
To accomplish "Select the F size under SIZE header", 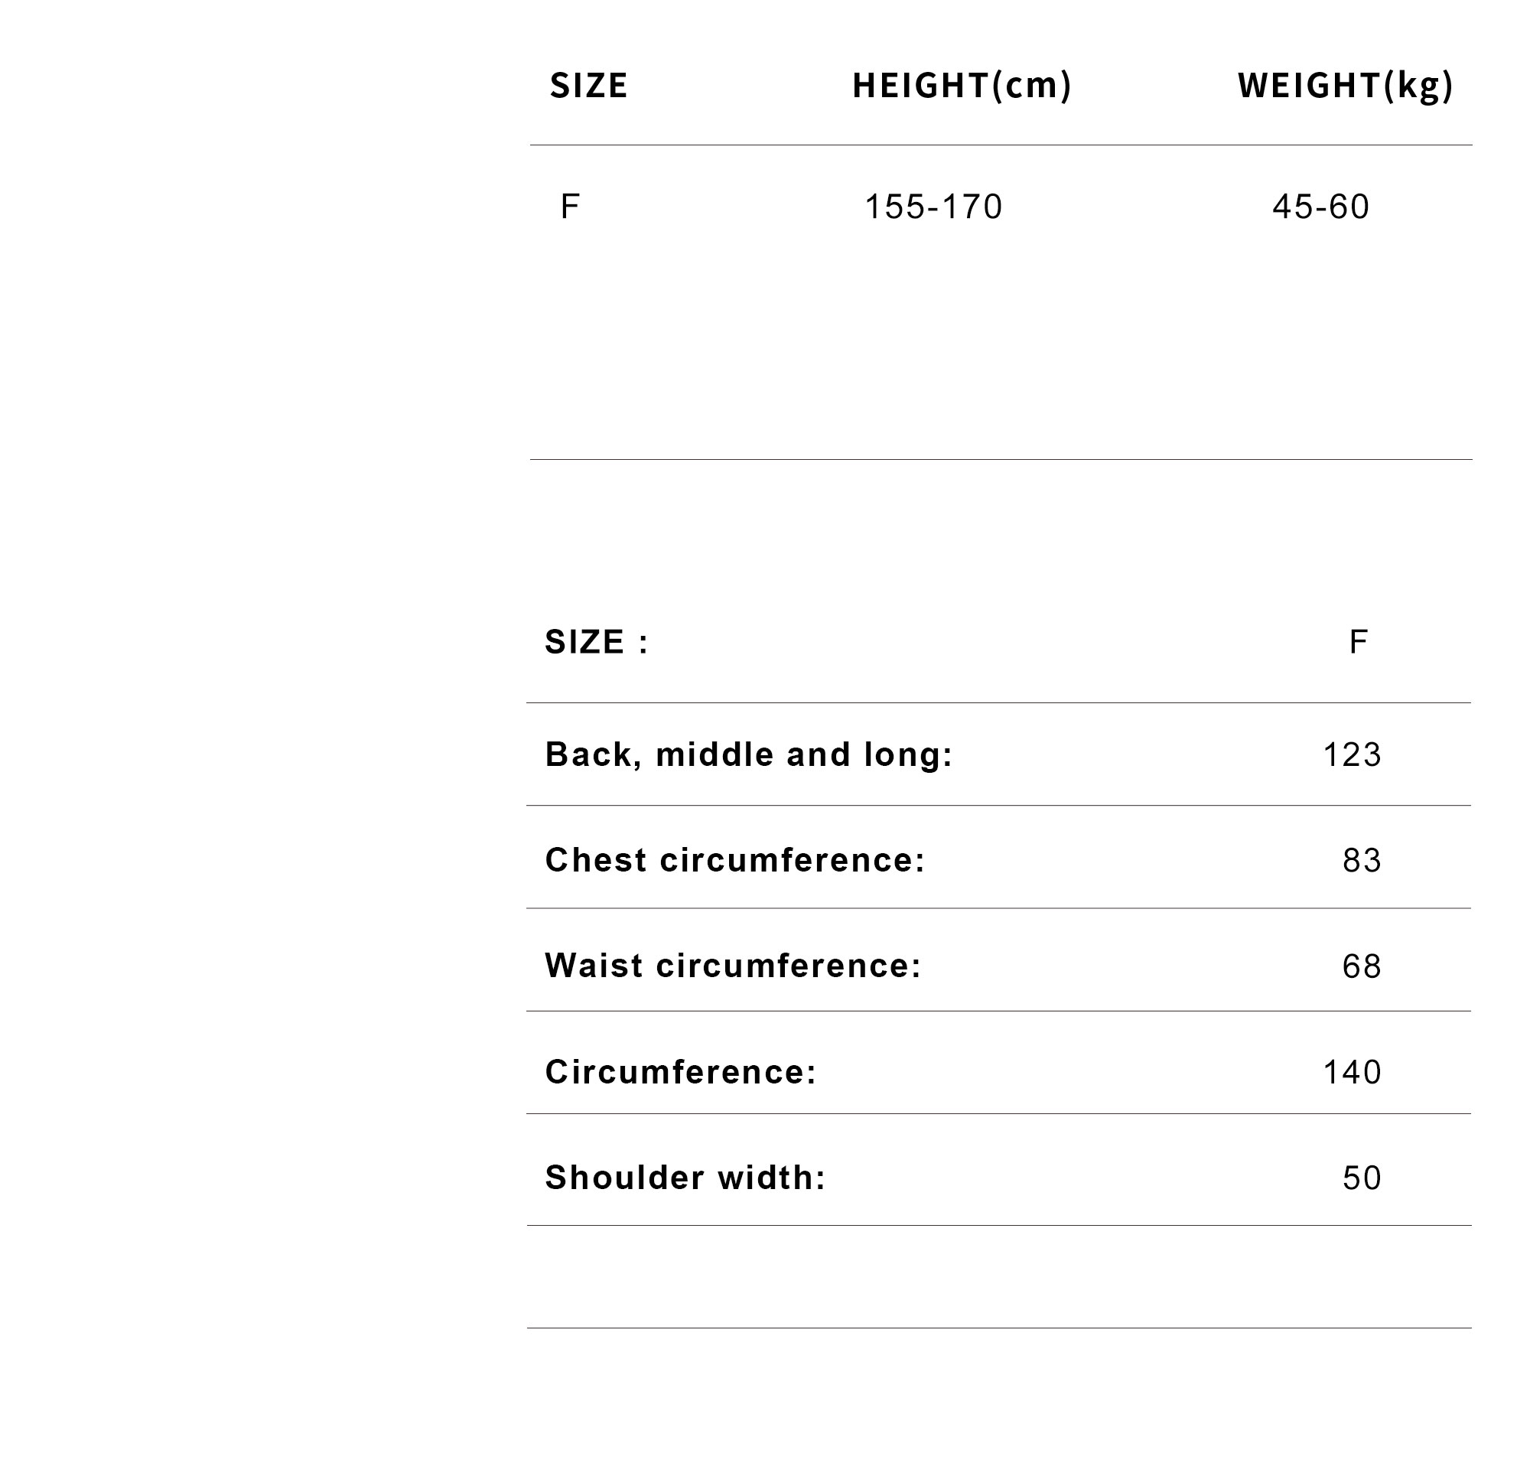I will coord(569,207).
